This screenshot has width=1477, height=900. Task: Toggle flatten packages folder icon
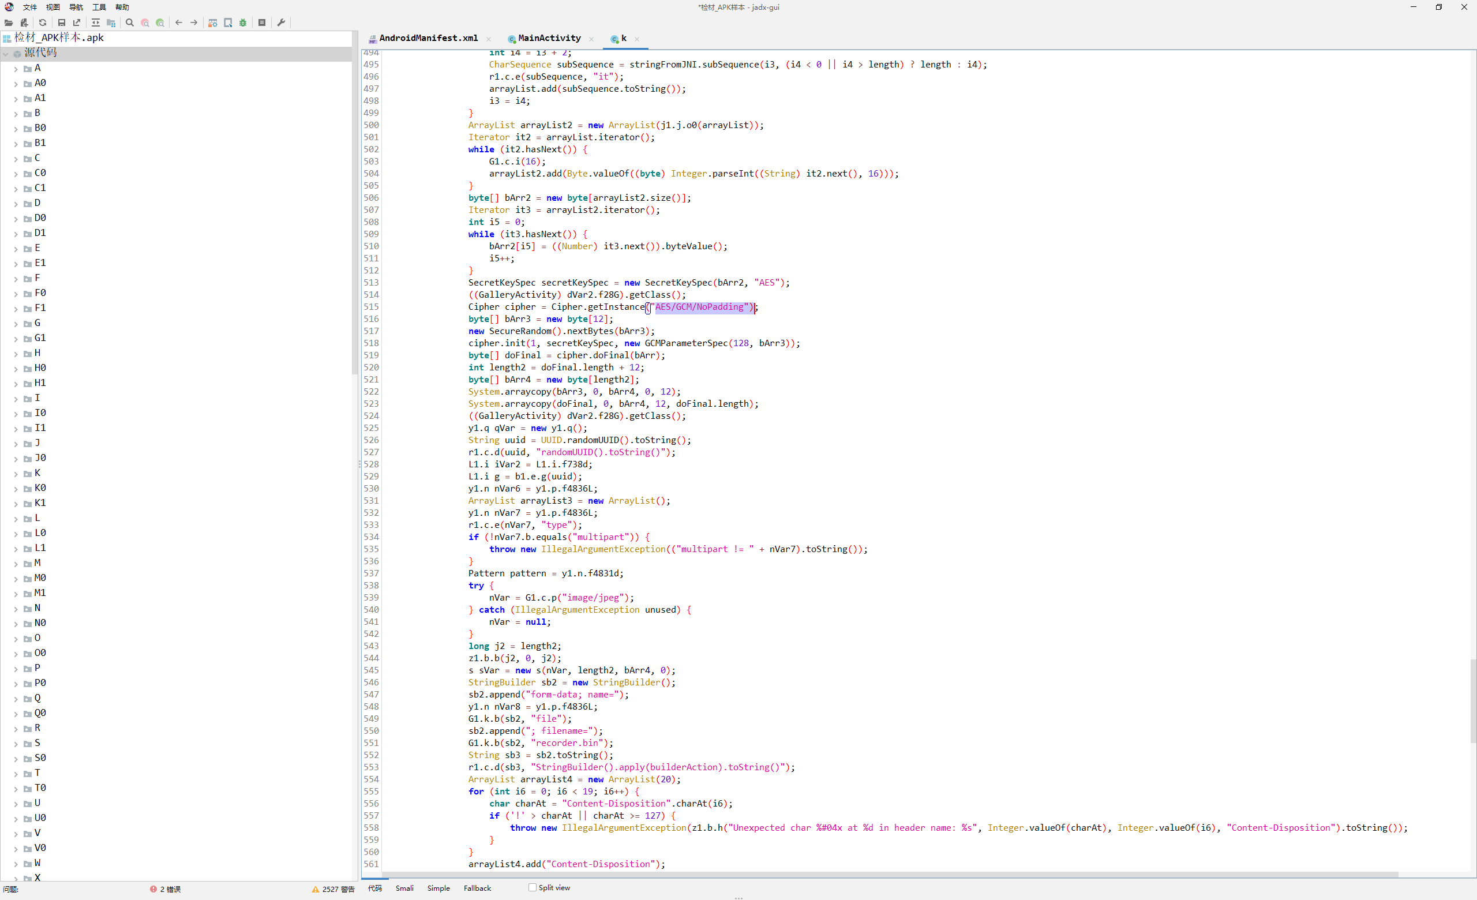coord(111,22)
